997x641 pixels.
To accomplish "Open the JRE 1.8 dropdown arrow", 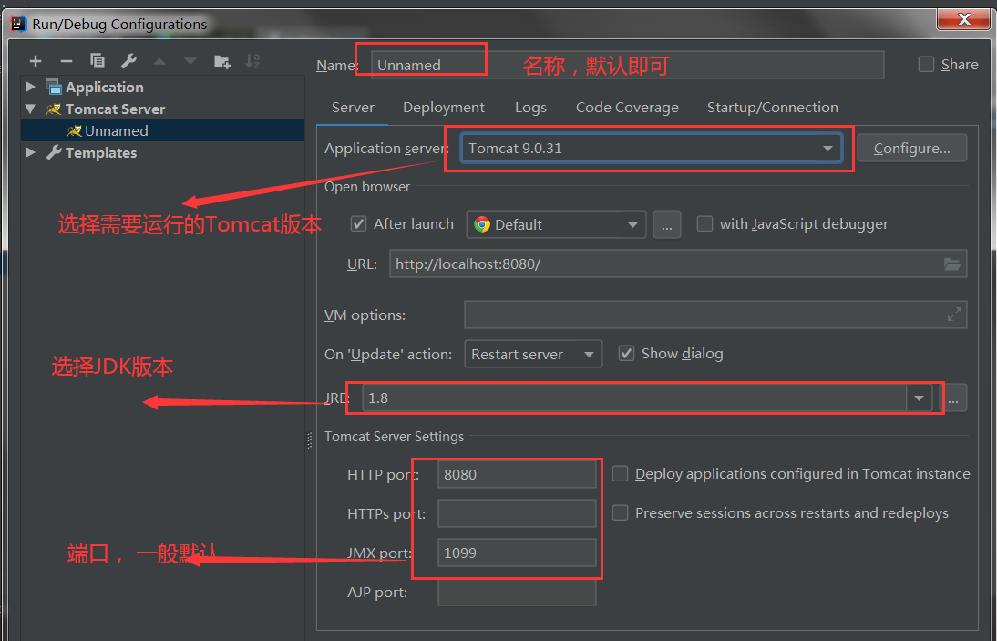I will [x=919, y=398].
